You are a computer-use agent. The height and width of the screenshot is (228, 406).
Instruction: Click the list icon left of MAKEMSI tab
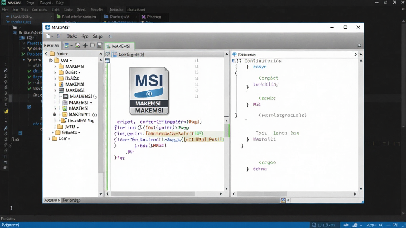point(100,45)
